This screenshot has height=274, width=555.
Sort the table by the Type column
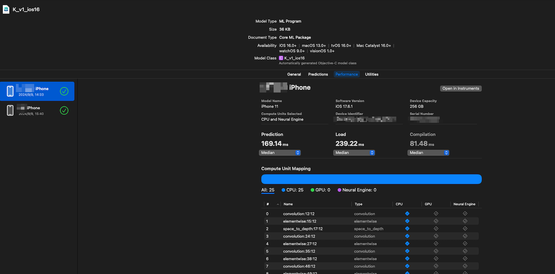point(372,204)
